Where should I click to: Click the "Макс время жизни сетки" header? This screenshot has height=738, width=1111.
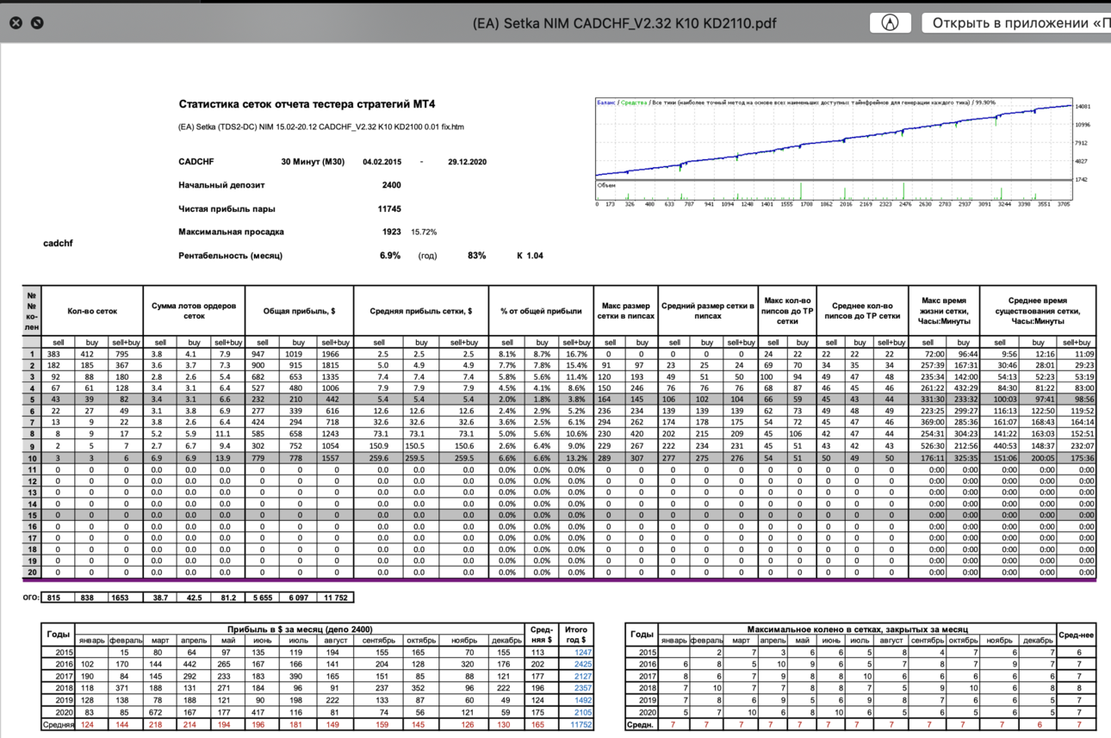945,311
